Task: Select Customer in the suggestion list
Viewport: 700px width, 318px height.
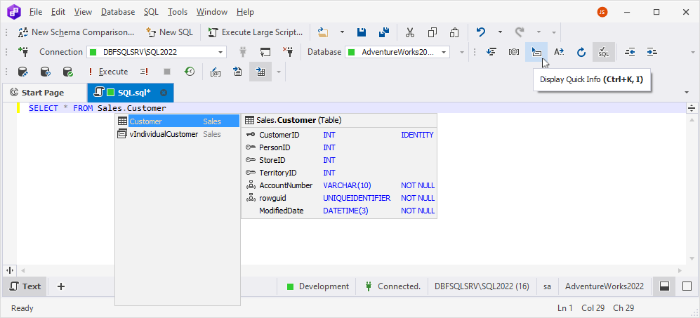Action: (x=177, y=121)
